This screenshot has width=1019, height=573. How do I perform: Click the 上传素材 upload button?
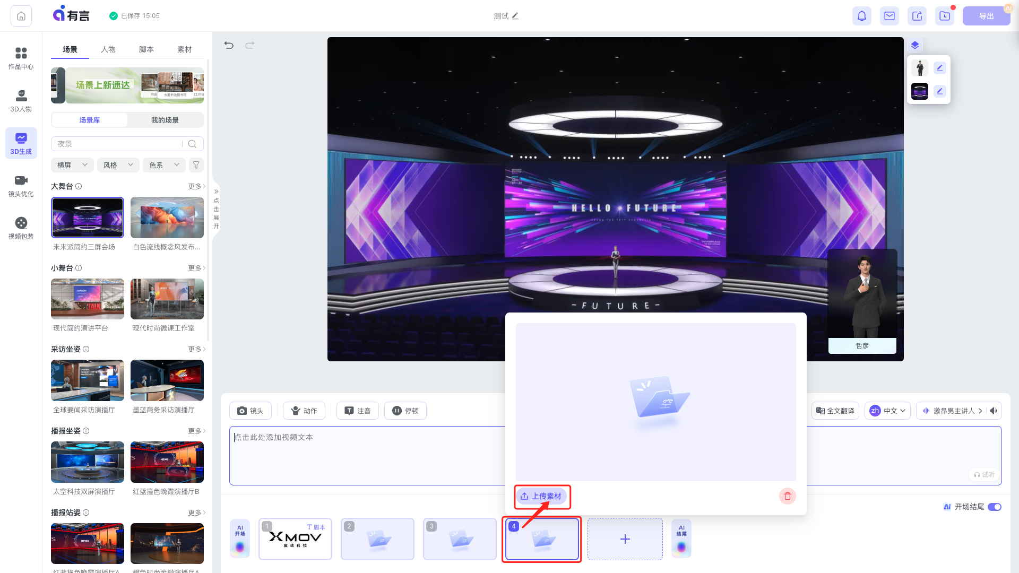pyautogui.click(x=541, y=496)
